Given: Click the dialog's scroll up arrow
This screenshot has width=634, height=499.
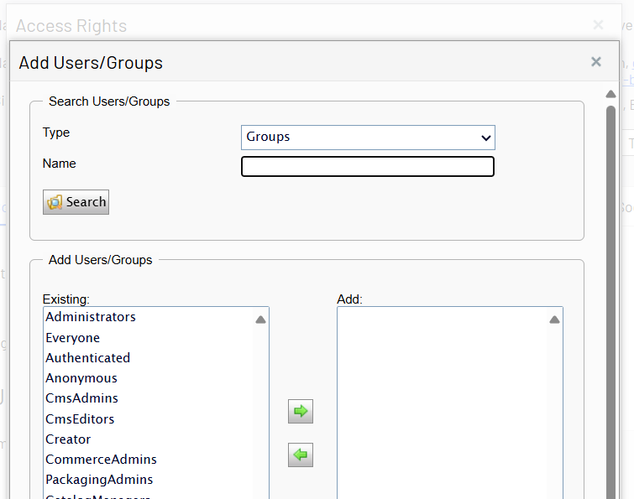Looking at the screenshot, I should [611, 94].
